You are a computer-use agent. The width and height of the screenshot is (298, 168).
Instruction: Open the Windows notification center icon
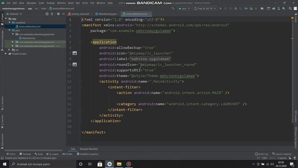point(292,164)
